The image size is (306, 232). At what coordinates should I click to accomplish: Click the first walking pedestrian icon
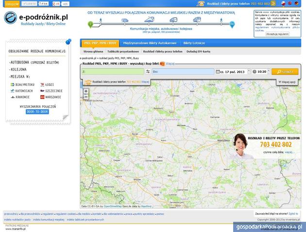[x=101, y=20]
